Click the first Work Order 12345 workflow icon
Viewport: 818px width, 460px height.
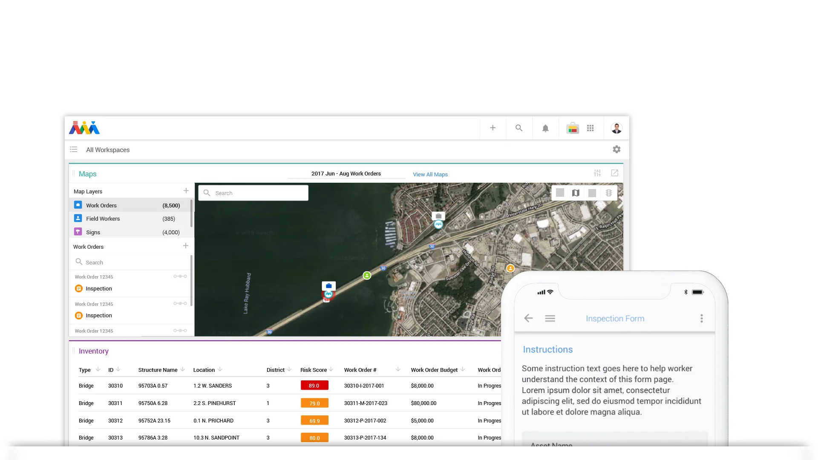[180, 276]
